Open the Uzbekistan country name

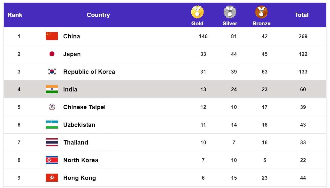tap(79, 125)
